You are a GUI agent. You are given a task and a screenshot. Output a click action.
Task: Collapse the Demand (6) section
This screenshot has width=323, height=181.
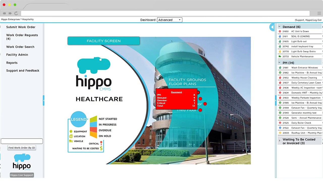point(279,27)
